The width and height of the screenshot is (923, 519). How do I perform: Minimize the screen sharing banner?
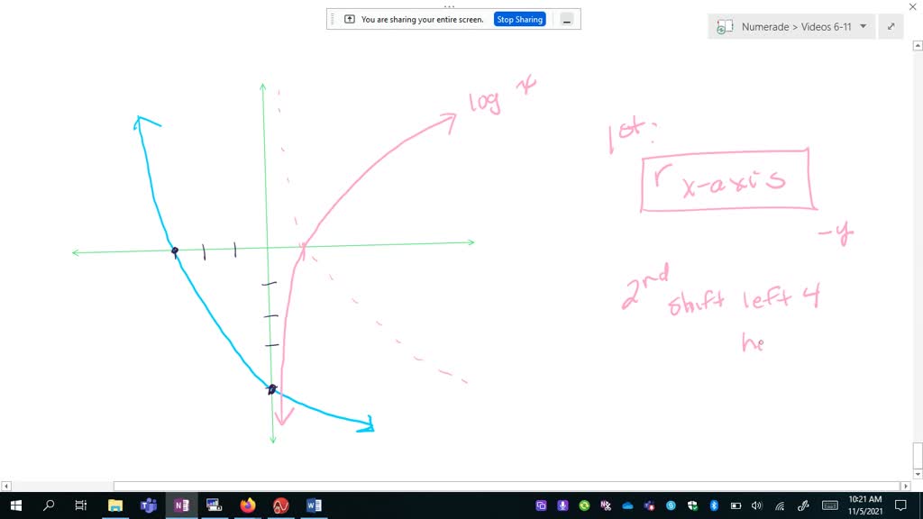click(x=565, y=19)
